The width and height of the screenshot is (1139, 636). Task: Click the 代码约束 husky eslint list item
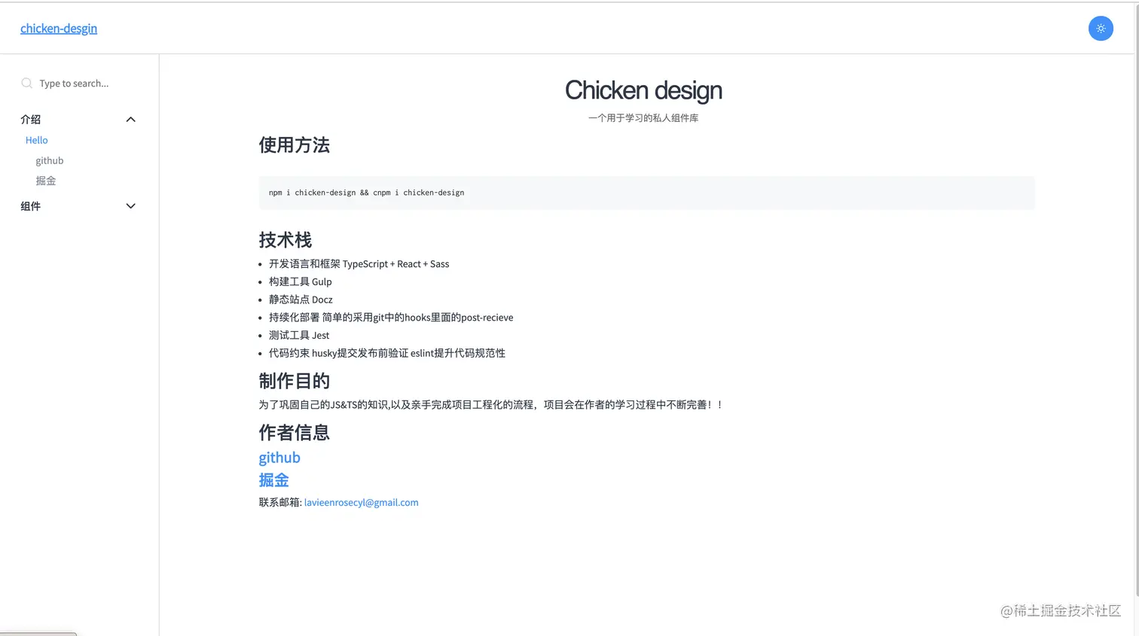pos(387,353)
